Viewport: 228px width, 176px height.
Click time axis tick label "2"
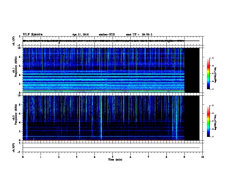(x=59, y=157)
